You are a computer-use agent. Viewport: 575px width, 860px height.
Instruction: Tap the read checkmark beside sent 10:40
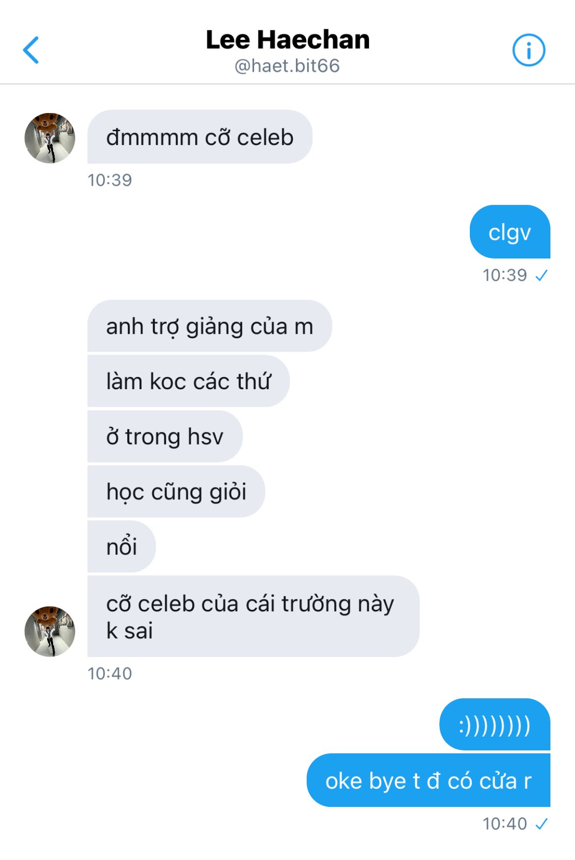point(542,824)
